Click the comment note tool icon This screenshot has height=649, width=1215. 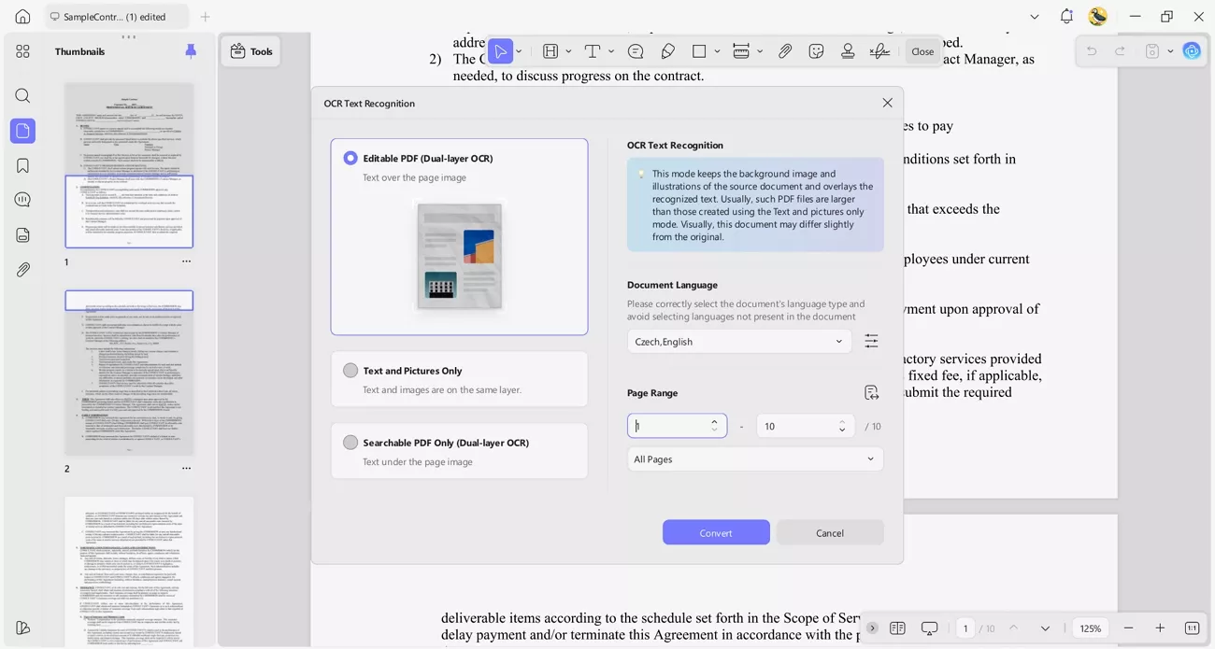pyautogui.click(x=636, y=51)
